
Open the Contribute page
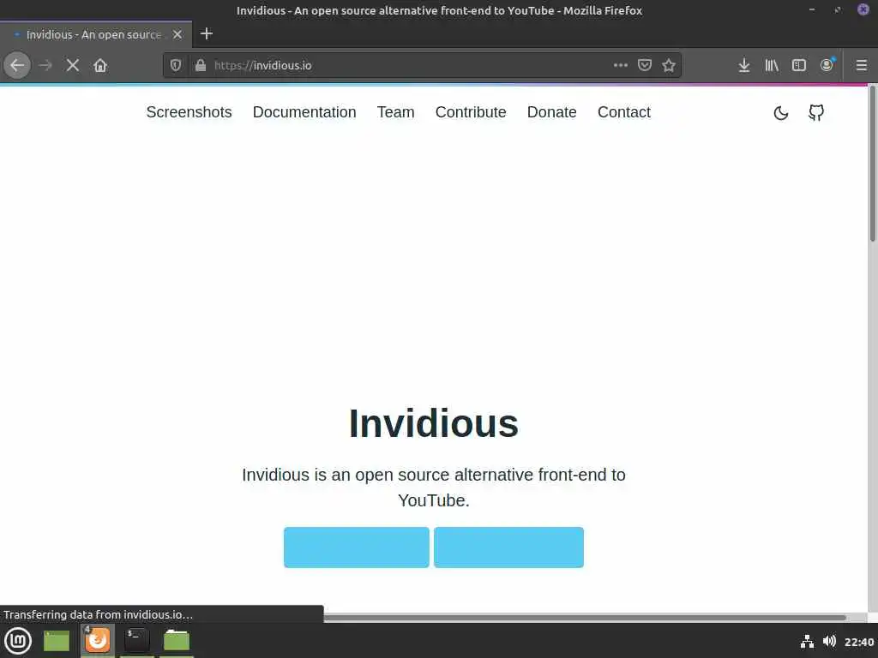tap(471, 112)
